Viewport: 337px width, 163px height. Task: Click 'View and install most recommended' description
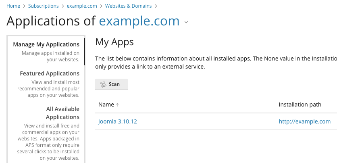(x=48, y=89)
